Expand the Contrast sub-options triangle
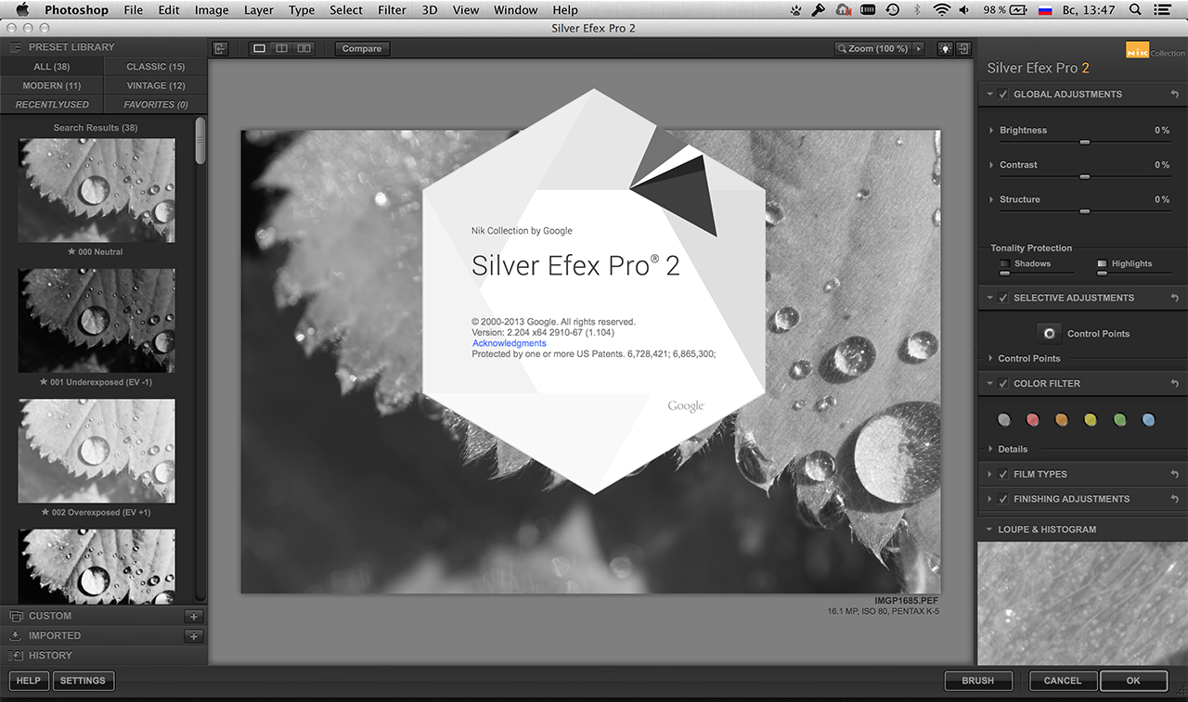The height and width of the screenshot is (702, 1188). (991, 165)
